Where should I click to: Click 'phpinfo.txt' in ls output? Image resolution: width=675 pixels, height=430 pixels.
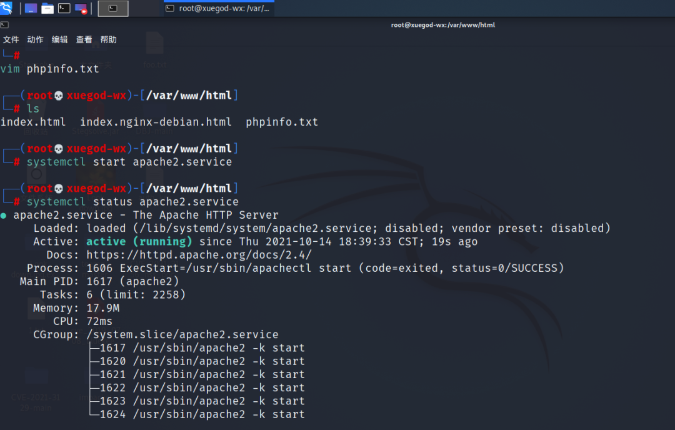pyautogui.click(x=282, y=122)
